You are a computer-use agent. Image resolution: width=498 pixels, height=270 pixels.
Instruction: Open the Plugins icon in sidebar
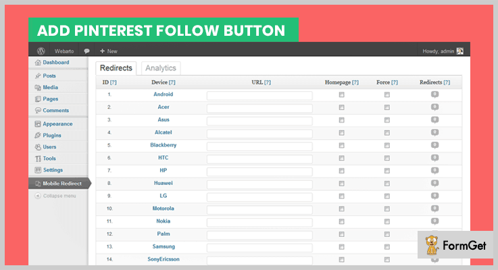(37, 136)
